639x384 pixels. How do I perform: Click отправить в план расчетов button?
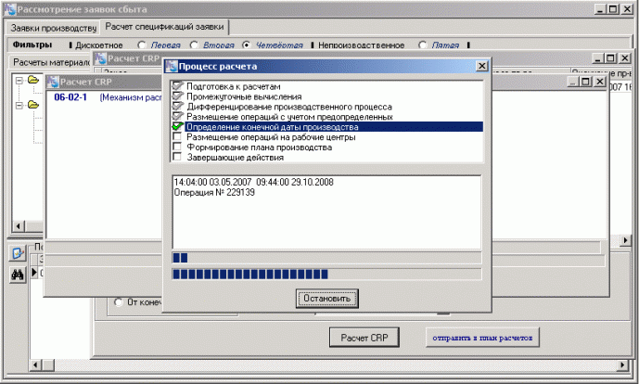click(x=482, y=338)
